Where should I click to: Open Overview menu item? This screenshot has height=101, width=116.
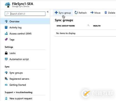pyautogui.click(x=25, y=21)
